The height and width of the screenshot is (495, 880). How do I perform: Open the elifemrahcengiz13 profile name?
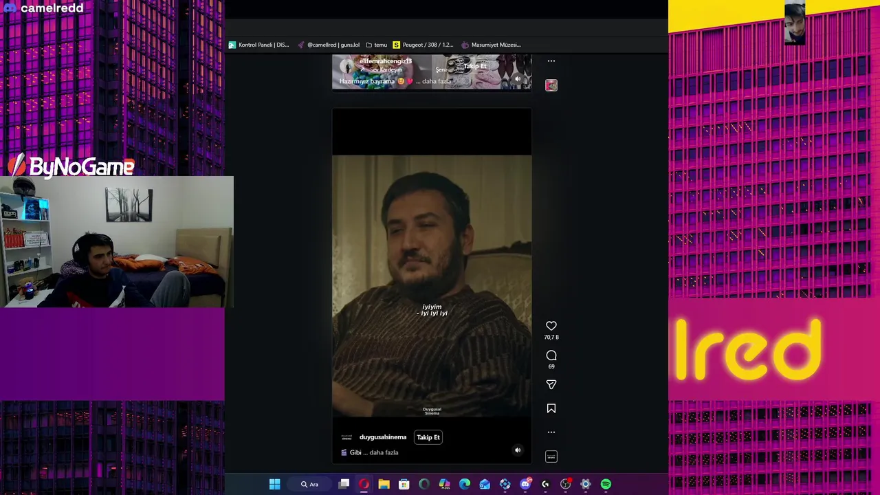[x=385, y=61]
